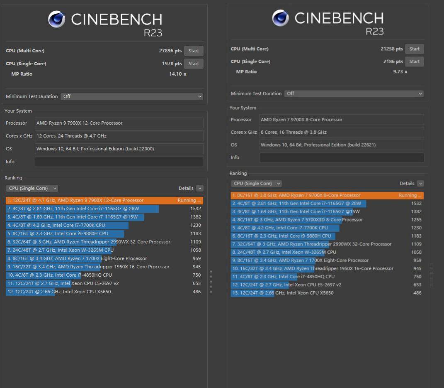Expand the Details arrow in the 9700X window
Screen dimensions: 444x388
click(x=420, y=184)
